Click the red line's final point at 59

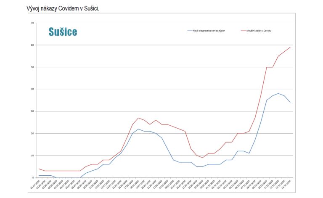(290, 48)
